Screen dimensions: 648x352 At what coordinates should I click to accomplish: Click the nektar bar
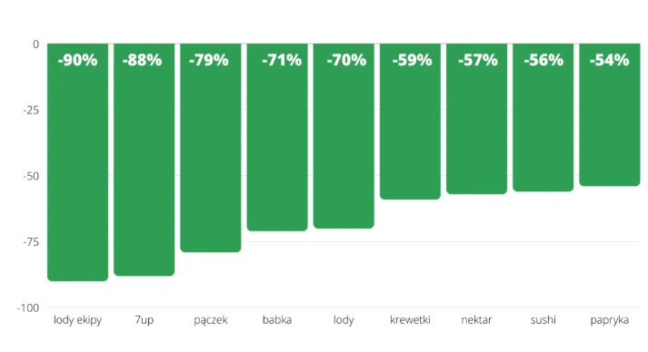[477, 119]
